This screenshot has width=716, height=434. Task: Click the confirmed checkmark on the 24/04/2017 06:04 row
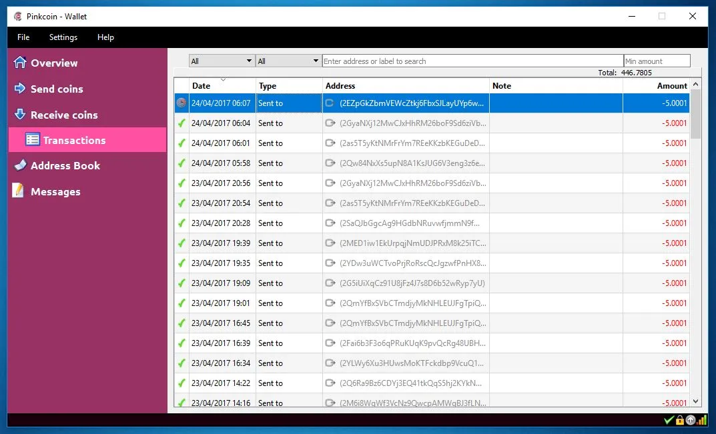[x=182, y=123]
